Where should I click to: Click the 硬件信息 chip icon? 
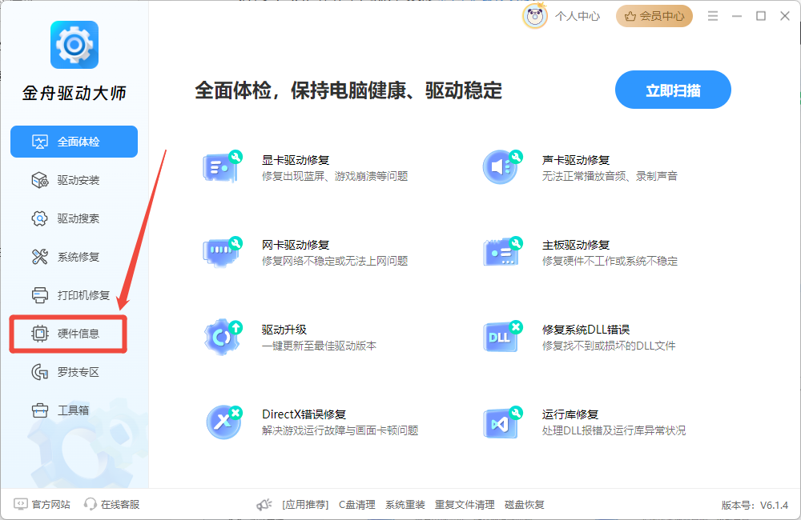pos(40,334)
